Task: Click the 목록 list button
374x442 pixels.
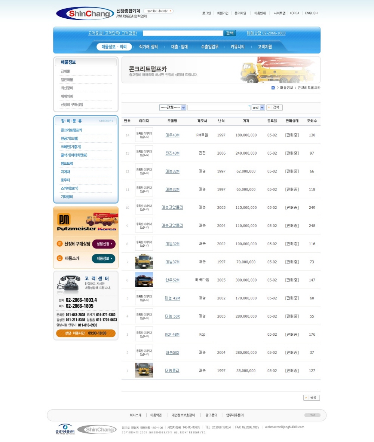Action: [312, 397]
